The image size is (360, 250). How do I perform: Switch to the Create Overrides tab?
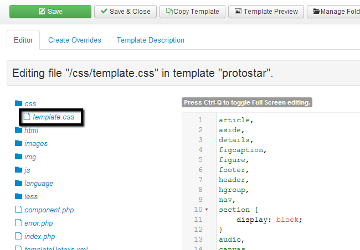click(74, 40)
